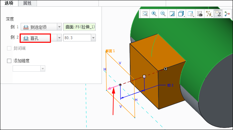Click the 封闭端 checkbox
Viewport: 233px width, 130px height.
(9, 48)
